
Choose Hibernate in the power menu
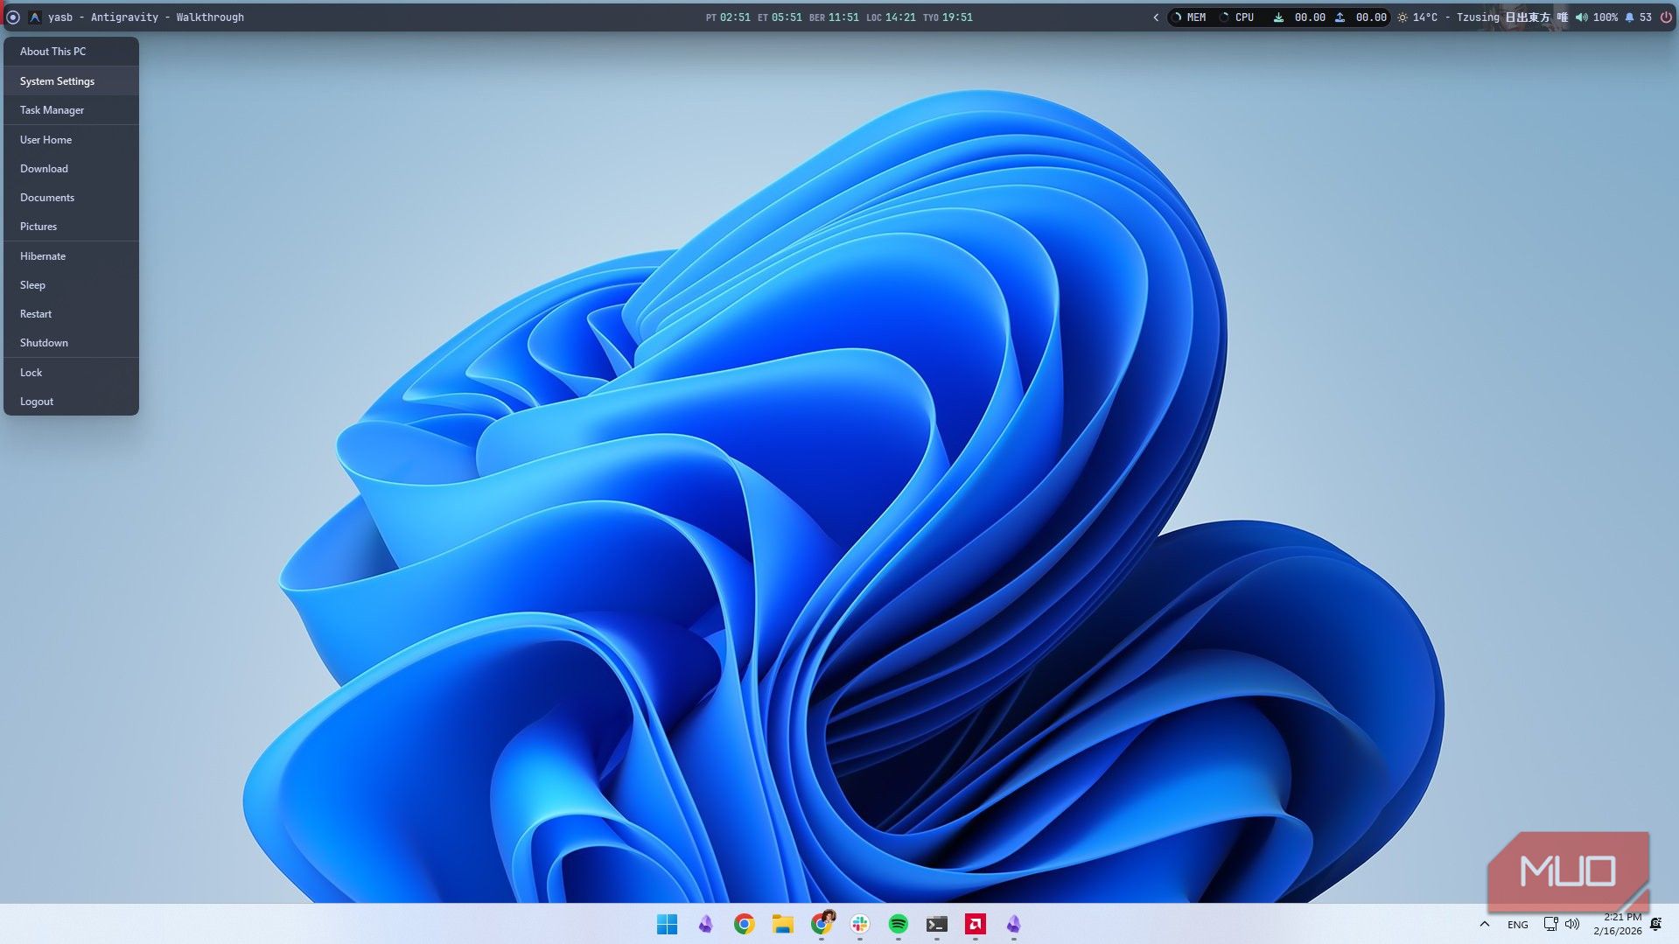pyautogui.click(x=71, y=256)
